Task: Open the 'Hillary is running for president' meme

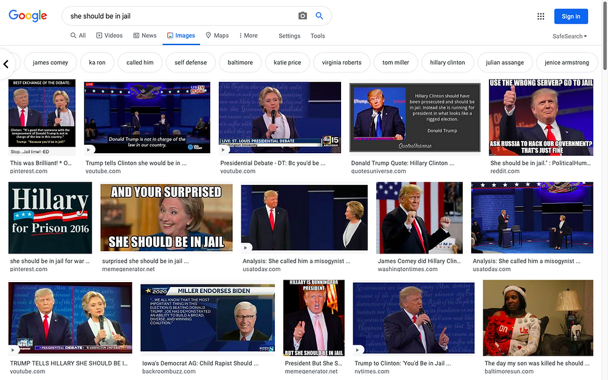Action: tap(314, 317)
